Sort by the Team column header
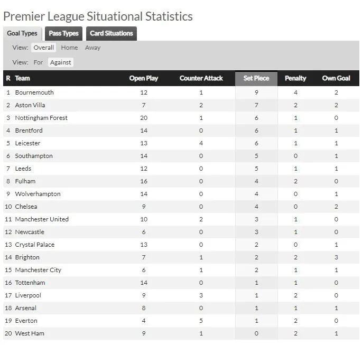The width and height of the screenshot is (362, 345). click(22, 78)
